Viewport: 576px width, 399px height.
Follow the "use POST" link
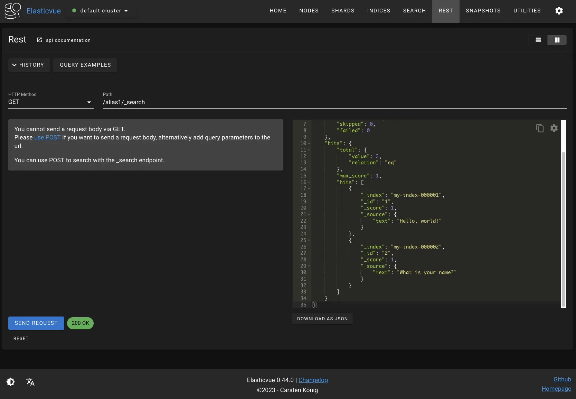pyautogui.click(x=47, y=137)
